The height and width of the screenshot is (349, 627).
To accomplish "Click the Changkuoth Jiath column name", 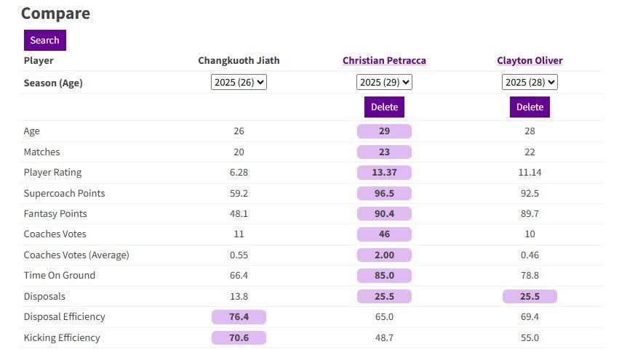I will pyautogui.click(x=239, y=61).
